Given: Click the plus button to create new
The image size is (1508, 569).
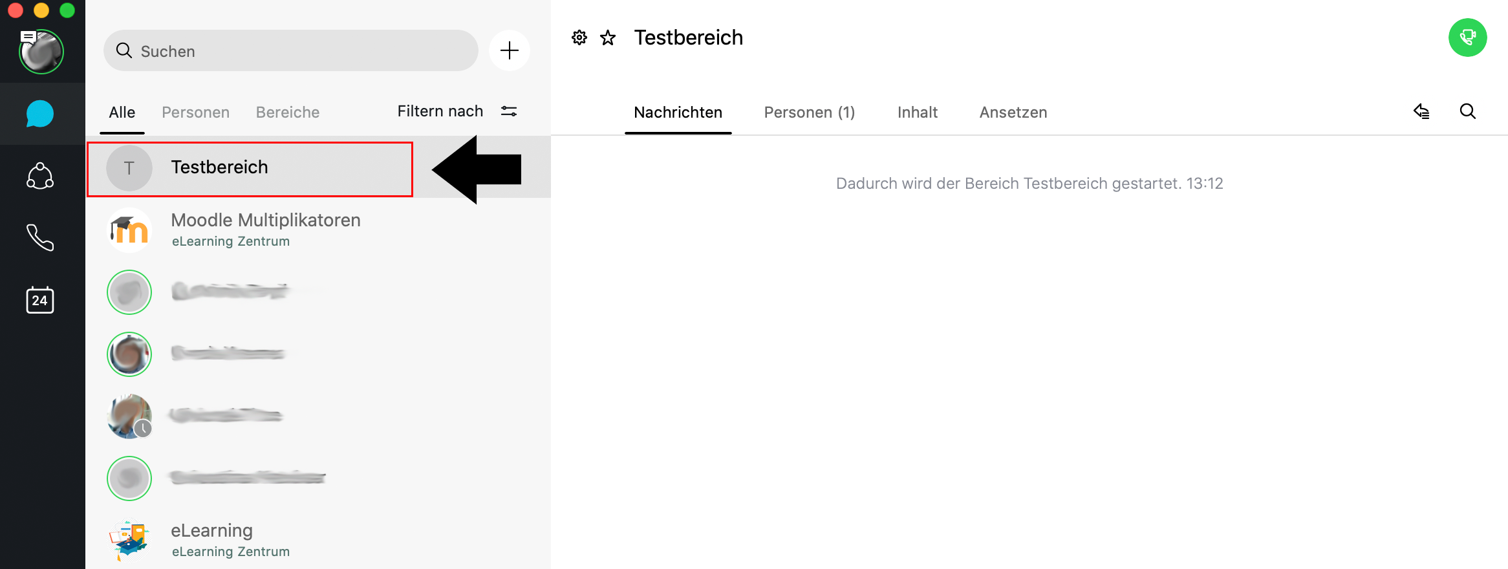Looking at the screenshot, I should tap(510, 50).
